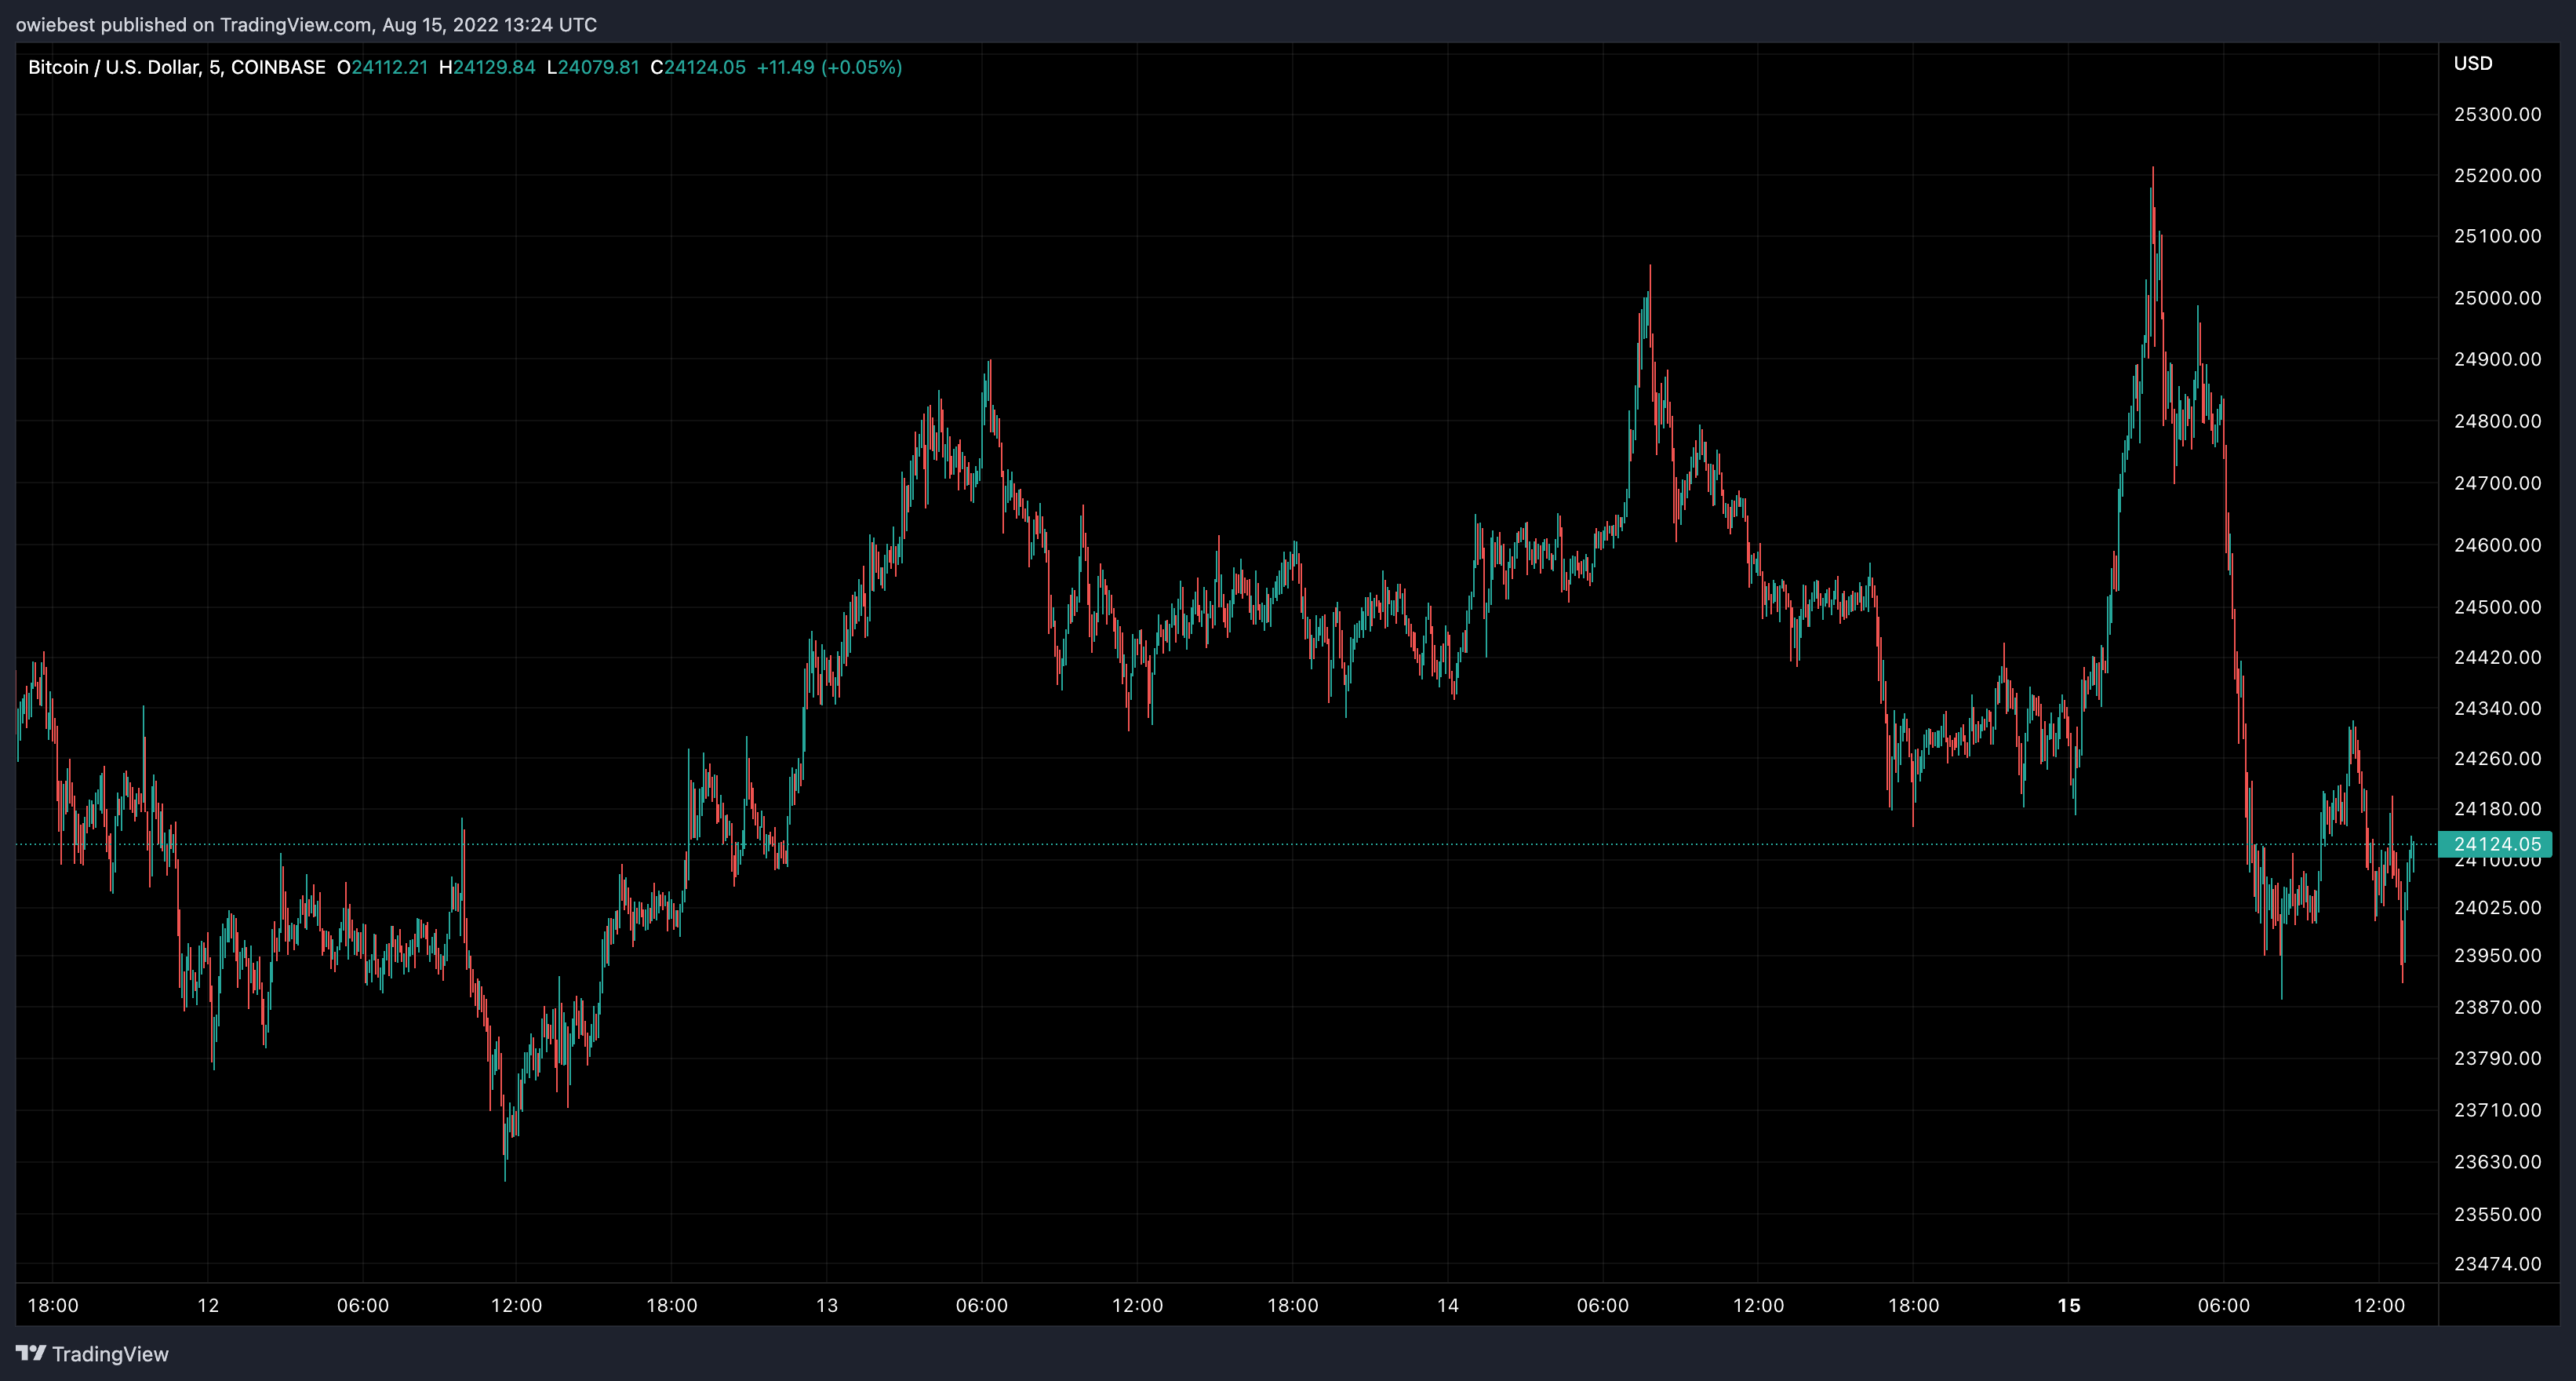Click the 24800.00 price axis label
The image size is (2576, 1381).
click(x=2497, y=421)
